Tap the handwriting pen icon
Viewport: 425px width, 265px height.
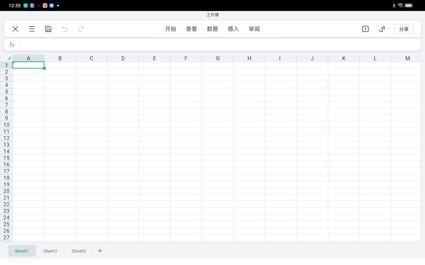coord(382,29)
